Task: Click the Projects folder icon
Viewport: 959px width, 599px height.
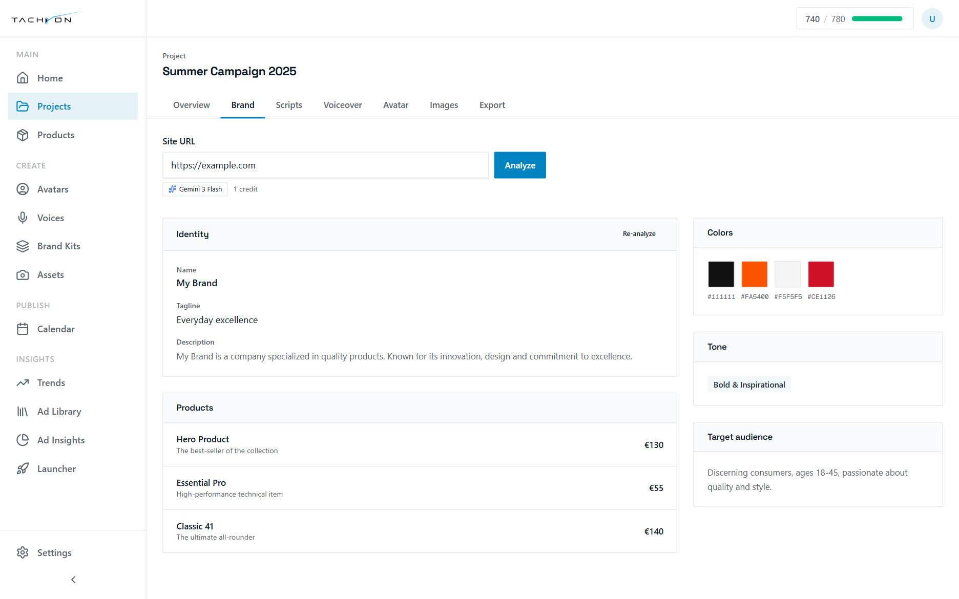Action: [23, 106]
